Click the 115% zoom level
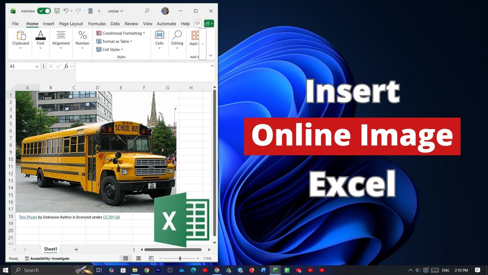488x275 pixels. (207, 259)
